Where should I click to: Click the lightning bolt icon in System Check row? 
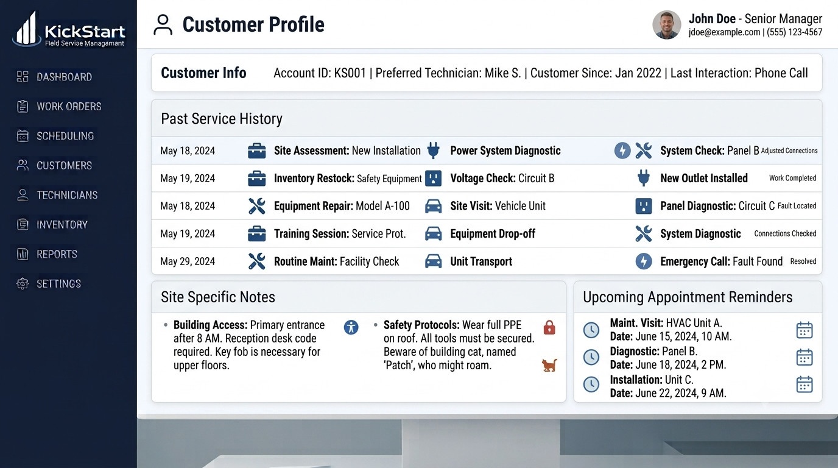click(x=622, y=151)
